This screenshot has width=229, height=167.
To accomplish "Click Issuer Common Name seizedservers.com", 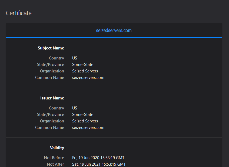I will pos(88,128).
